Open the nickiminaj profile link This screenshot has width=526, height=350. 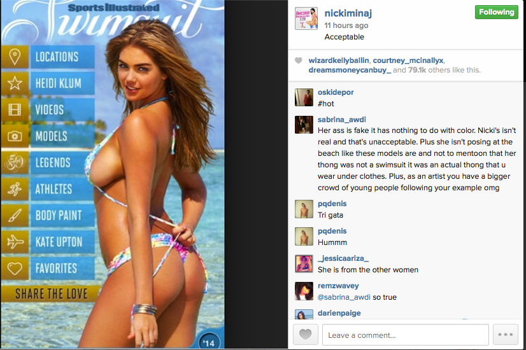[x=348, y=13]
